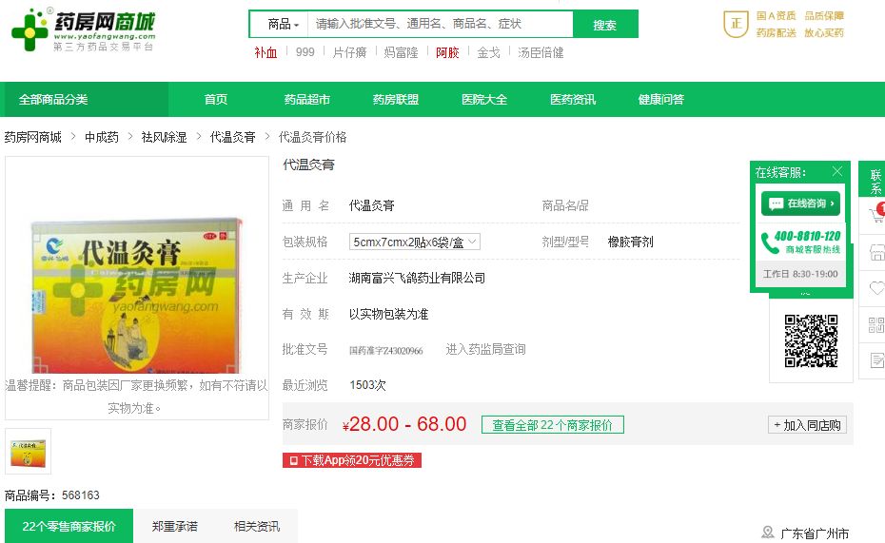Click the location pin icon by 广东省广州市
885x543 pixels.
(768, 533)
